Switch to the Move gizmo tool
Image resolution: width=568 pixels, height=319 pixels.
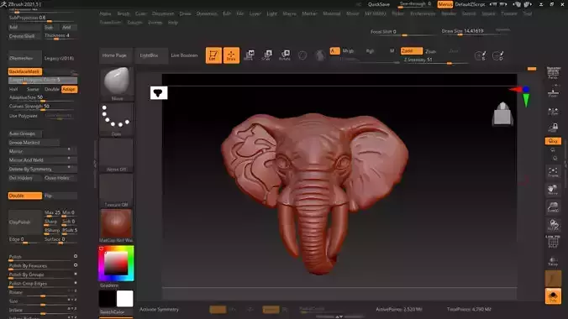pyautogui.click(x=249, y=55)
